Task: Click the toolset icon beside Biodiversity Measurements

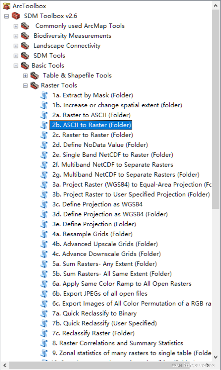Action: point(25,36)
